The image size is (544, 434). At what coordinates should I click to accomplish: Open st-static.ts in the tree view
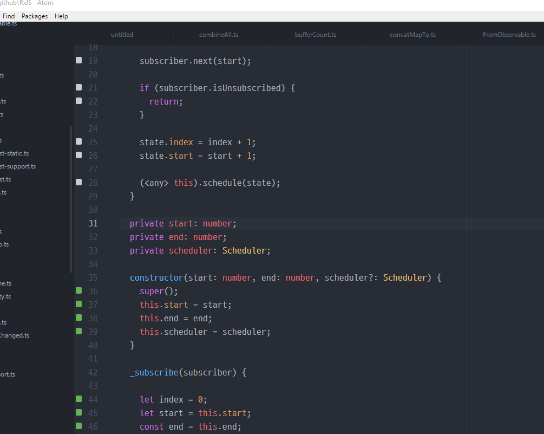coord(14,153)
